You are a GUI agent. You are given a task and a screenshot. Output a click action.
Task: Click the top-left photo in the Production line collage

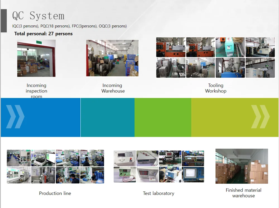(19, 158)
